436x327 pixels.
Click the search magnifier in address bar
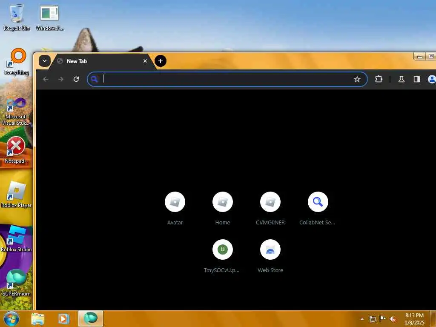95,79
